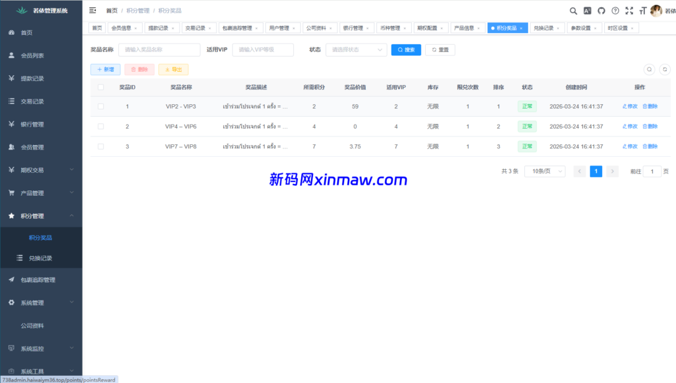Toggle fullscreen mode icon in header
Image resolution: width=676 pixels, height=383 pixels.
(x=629, y=11)
